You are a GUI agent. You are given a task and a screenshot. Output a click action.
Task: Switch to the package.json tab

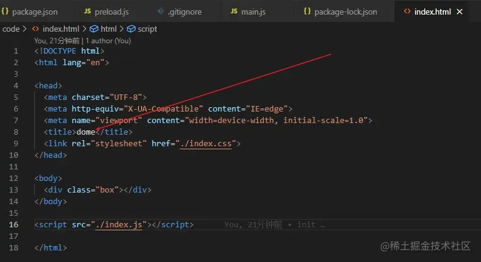[35, 12]
